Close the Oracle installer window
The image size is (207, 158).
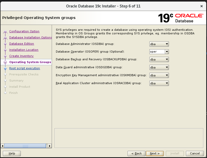(201, 6)
